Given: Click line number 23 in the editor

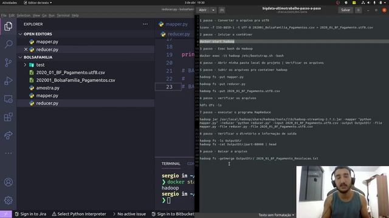Looking at the screenshot, I should 169,87.
